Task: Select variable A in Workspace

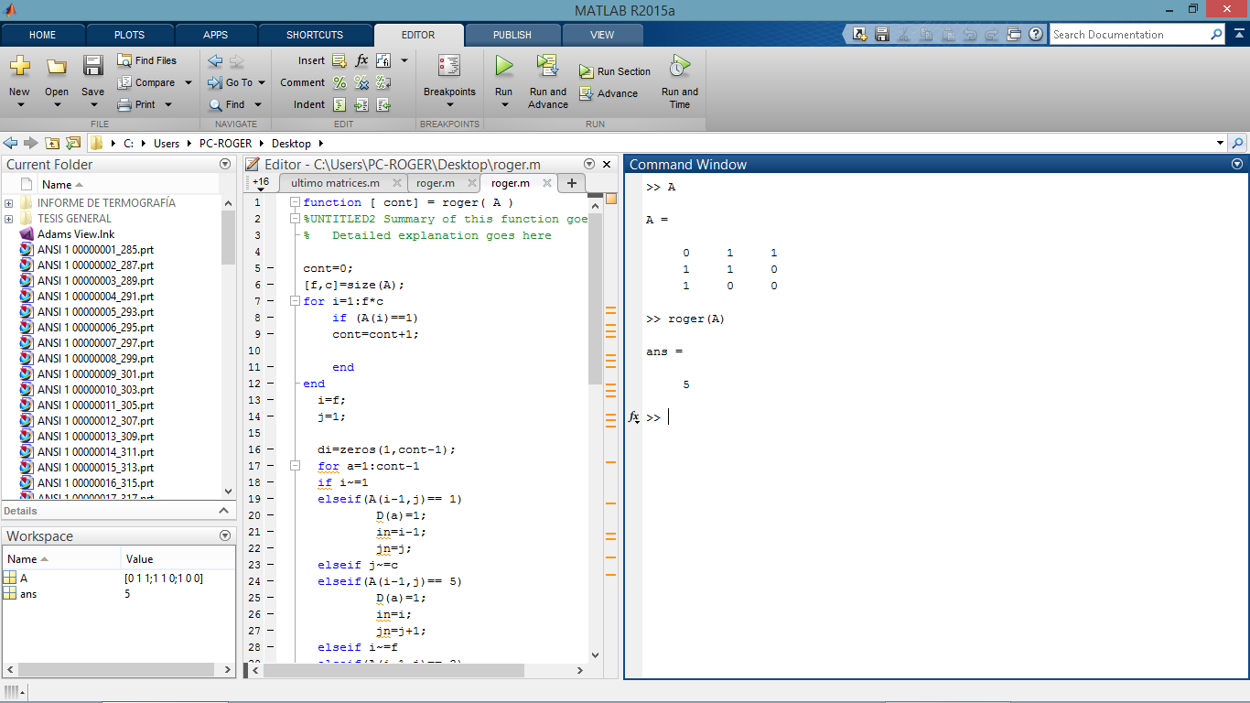Action: pos(24,579)
